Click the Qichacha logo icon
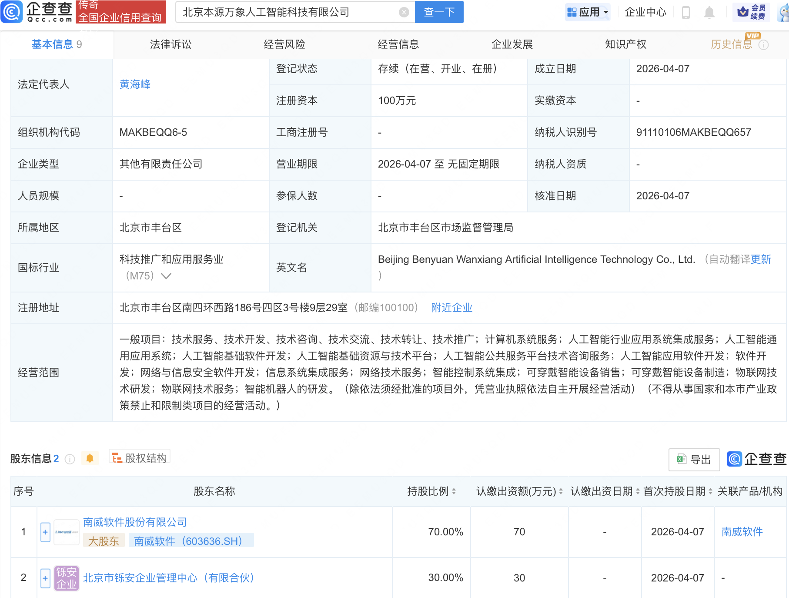Screen dimensions: 789x598 click(x=12, y=12)
